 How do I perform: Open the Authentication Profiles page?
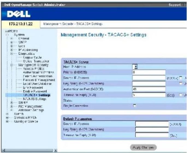point(38,72)
